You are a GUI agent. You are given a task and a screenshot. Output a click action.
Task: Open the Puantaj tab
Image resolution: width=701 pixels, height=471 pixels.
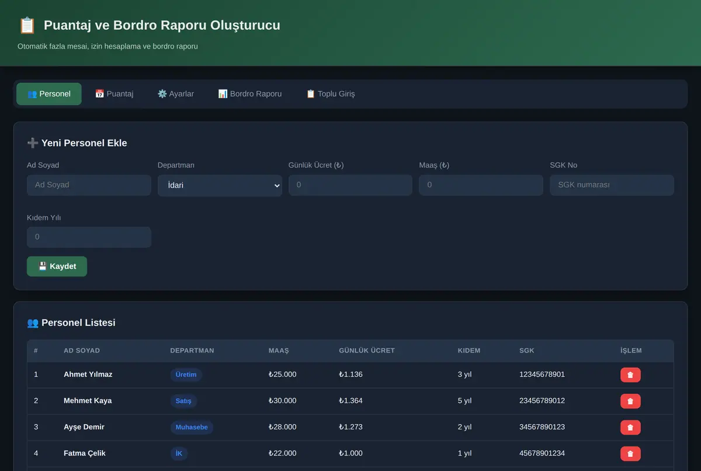click(114, 94)
